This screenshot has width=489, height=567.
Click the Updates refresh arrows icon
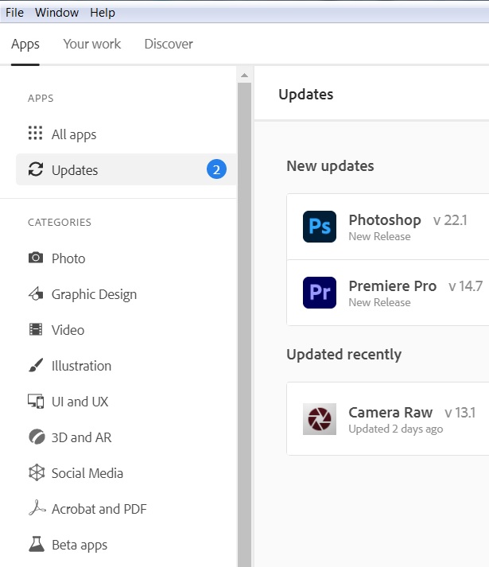coord(36,169)
